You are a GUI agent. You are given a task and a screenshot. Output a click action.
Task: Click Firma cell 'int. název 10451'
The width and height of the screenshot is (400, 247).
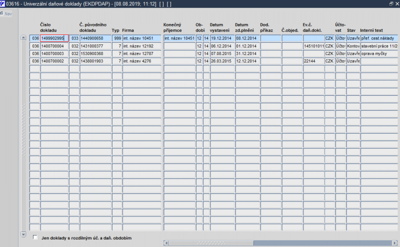click(141, 38)
